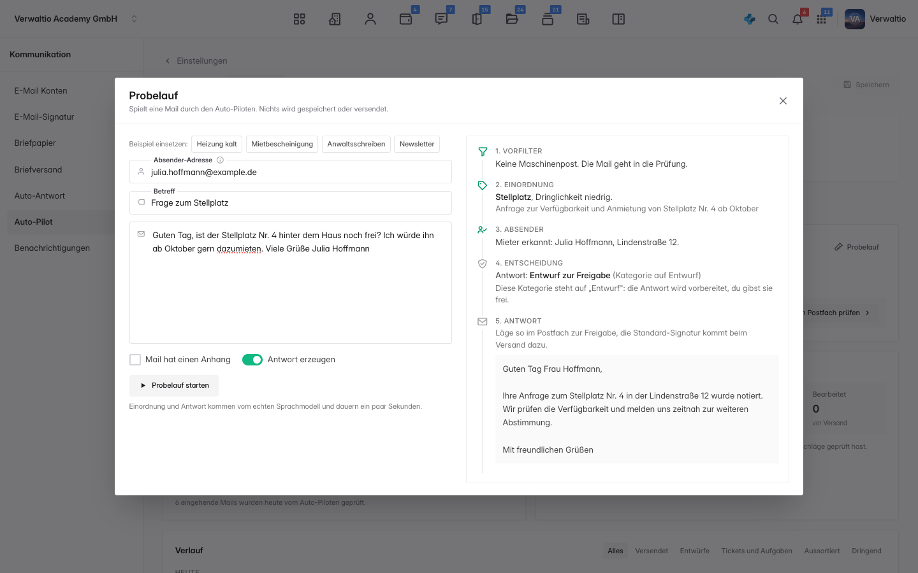The width and height of the screenshot is (918, 573).
Task: Click the info icon beside Absender-Adresse
Action: [x=220, y=160]
